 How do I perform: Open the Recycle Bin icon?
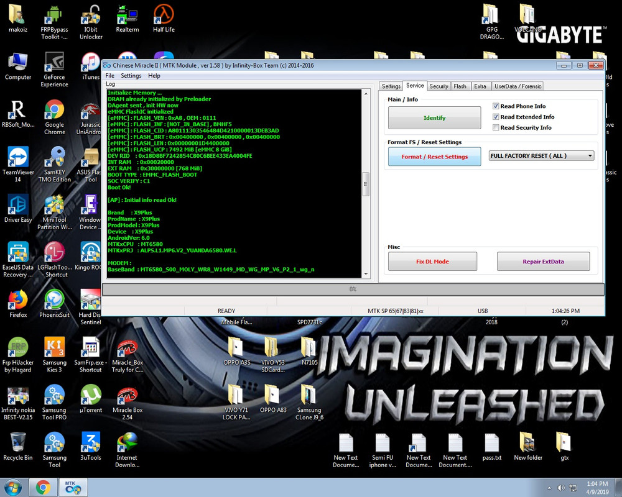click(x=18, y=447)
